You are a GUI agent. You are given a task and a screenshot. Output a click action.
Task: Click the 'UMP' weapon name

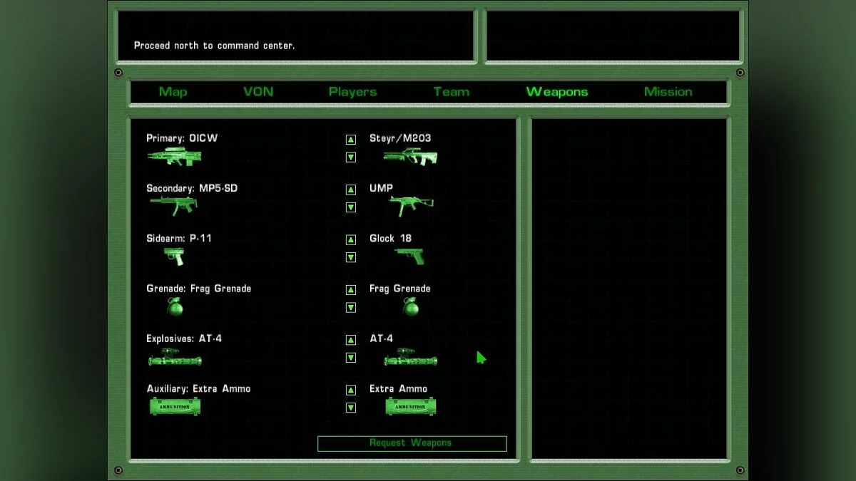coord(382,188)
